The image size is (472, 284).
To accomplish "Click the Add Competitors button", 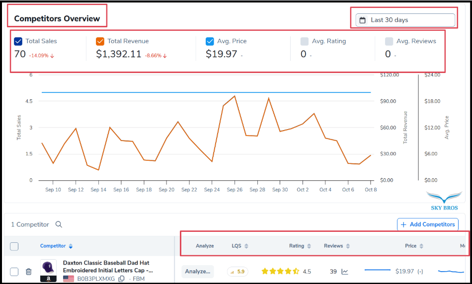I will click(x=428, y=224).
